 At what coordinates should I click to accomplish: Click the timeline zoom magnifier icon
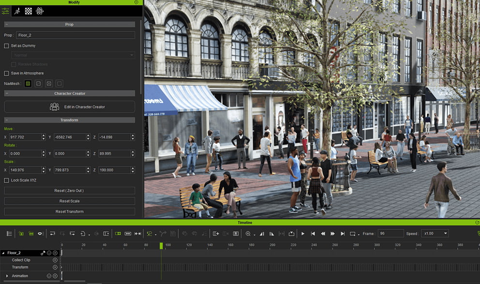248,234
